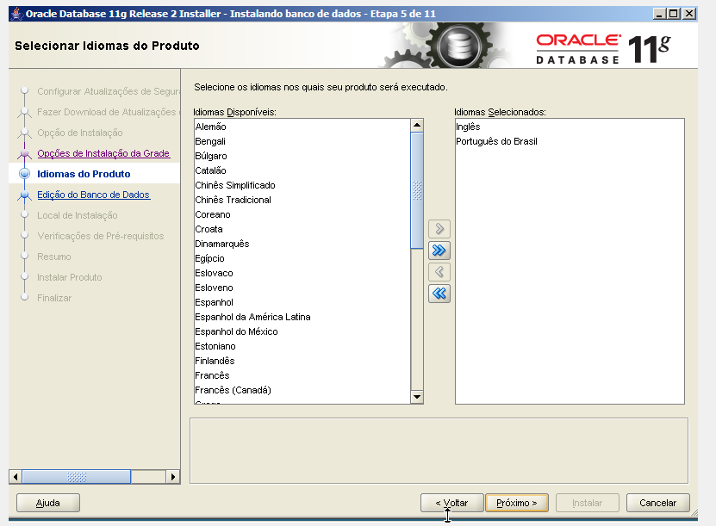Click the up arrow of the available languages scrollbar
The image size is (716, 526).
(x=417, y=125)
